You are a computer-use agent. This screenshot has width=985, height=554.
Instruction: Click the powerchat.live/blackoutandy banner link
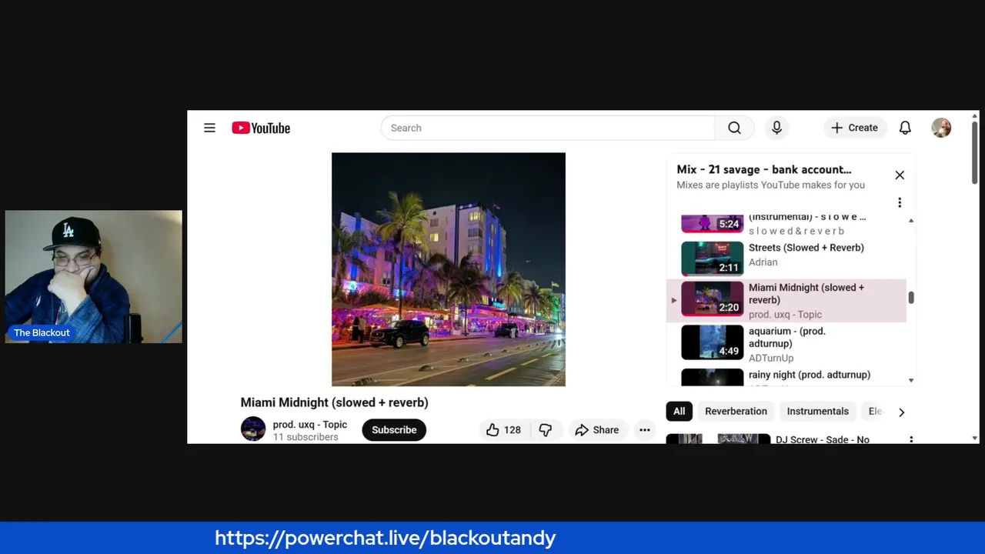pyautogui.click(x=385, y=538)
